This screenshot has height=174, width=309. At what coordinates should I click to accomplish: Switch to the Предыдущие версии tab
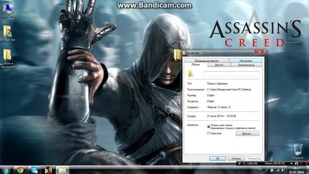[x=206, y=61]
